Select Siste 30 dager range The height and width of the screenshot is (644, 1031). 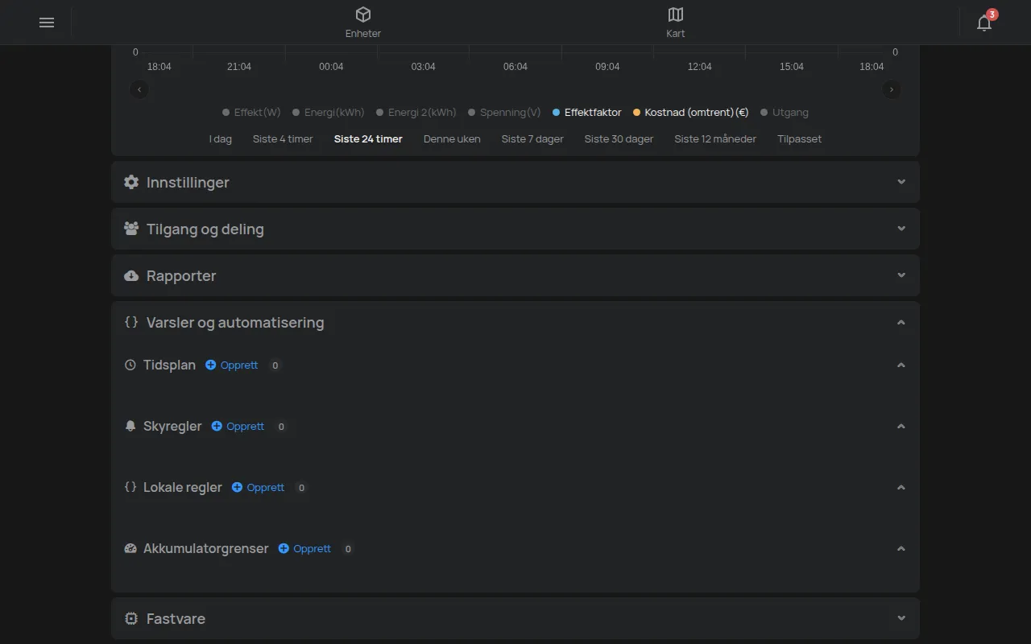(x=619, y=139)
